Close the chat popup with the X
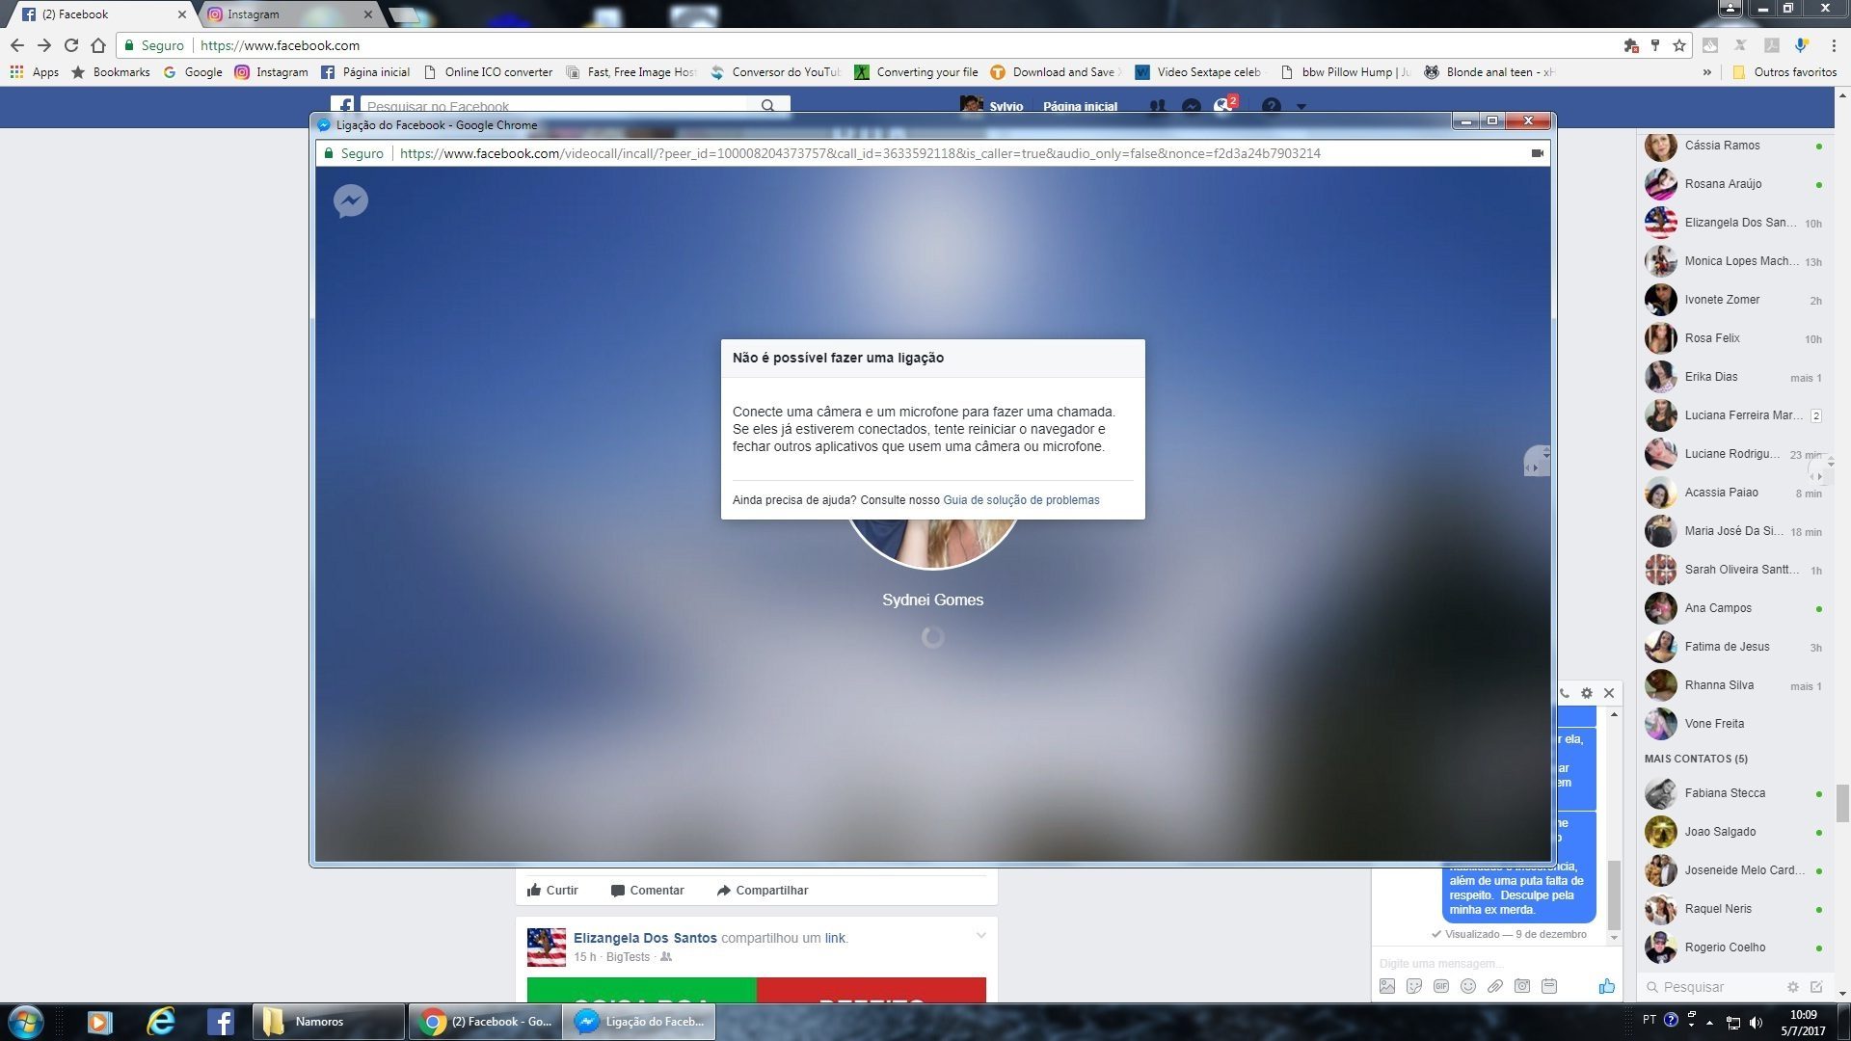Viewport: 1851px width, 1041px height. [1609, 693]
